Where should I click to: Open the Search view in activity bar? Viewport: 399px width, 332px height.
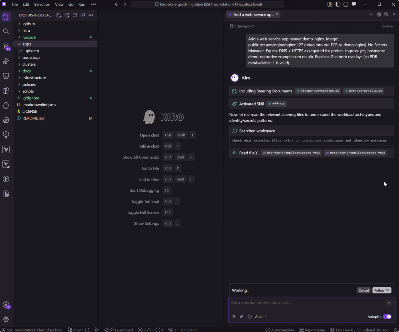(x=6, y=31)
